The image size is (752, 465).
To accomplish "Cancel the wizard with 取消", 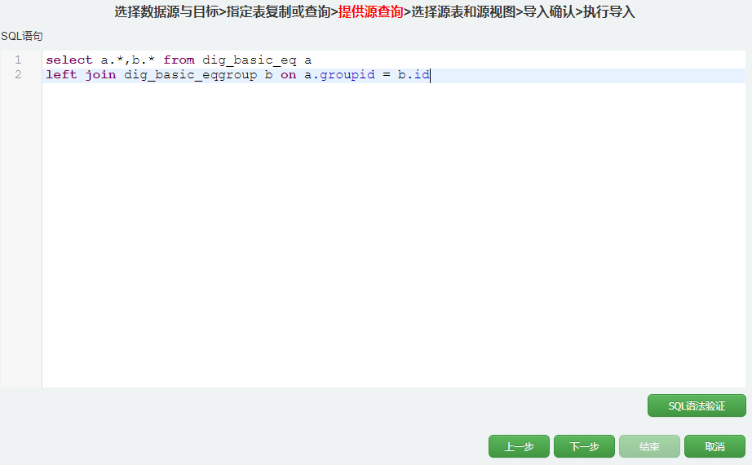I will tap(714, 446).
